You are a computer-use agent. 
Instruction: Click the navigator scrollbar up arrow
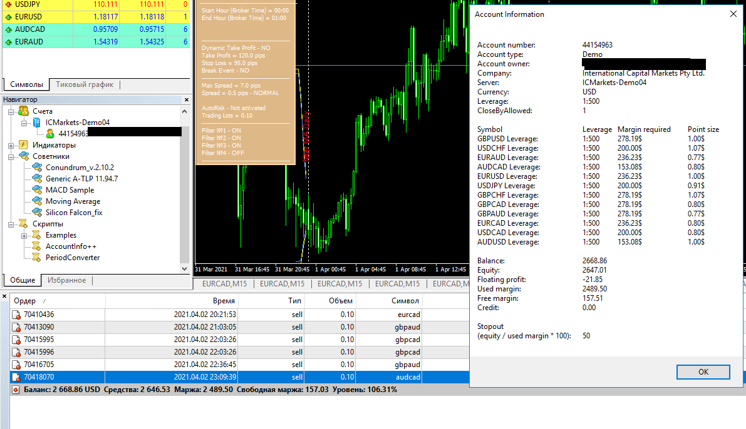point(185,111)
